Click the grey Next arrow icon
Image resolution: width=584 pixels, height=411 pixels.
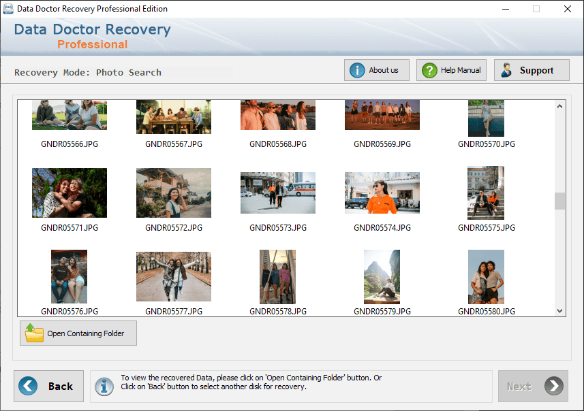click(554, 386)
